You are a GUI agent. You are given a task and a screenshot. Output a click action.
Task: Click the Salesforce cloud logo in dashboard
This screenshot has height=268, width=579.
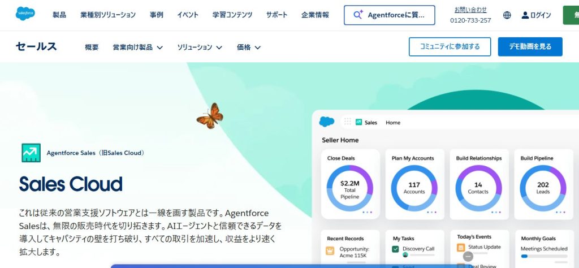(x=326, y=122)
